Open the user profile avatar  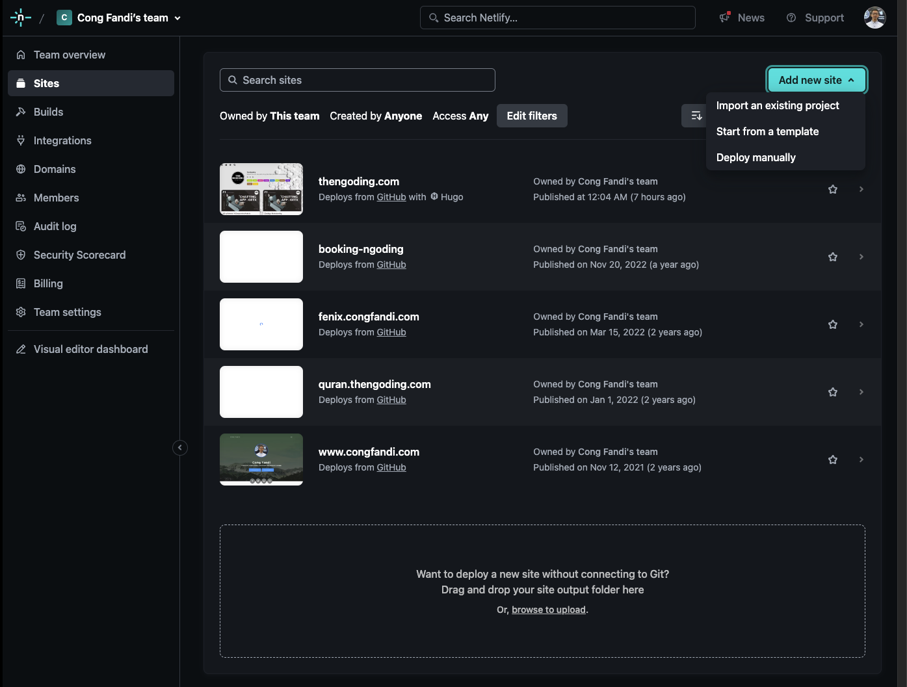pos(874,18)
